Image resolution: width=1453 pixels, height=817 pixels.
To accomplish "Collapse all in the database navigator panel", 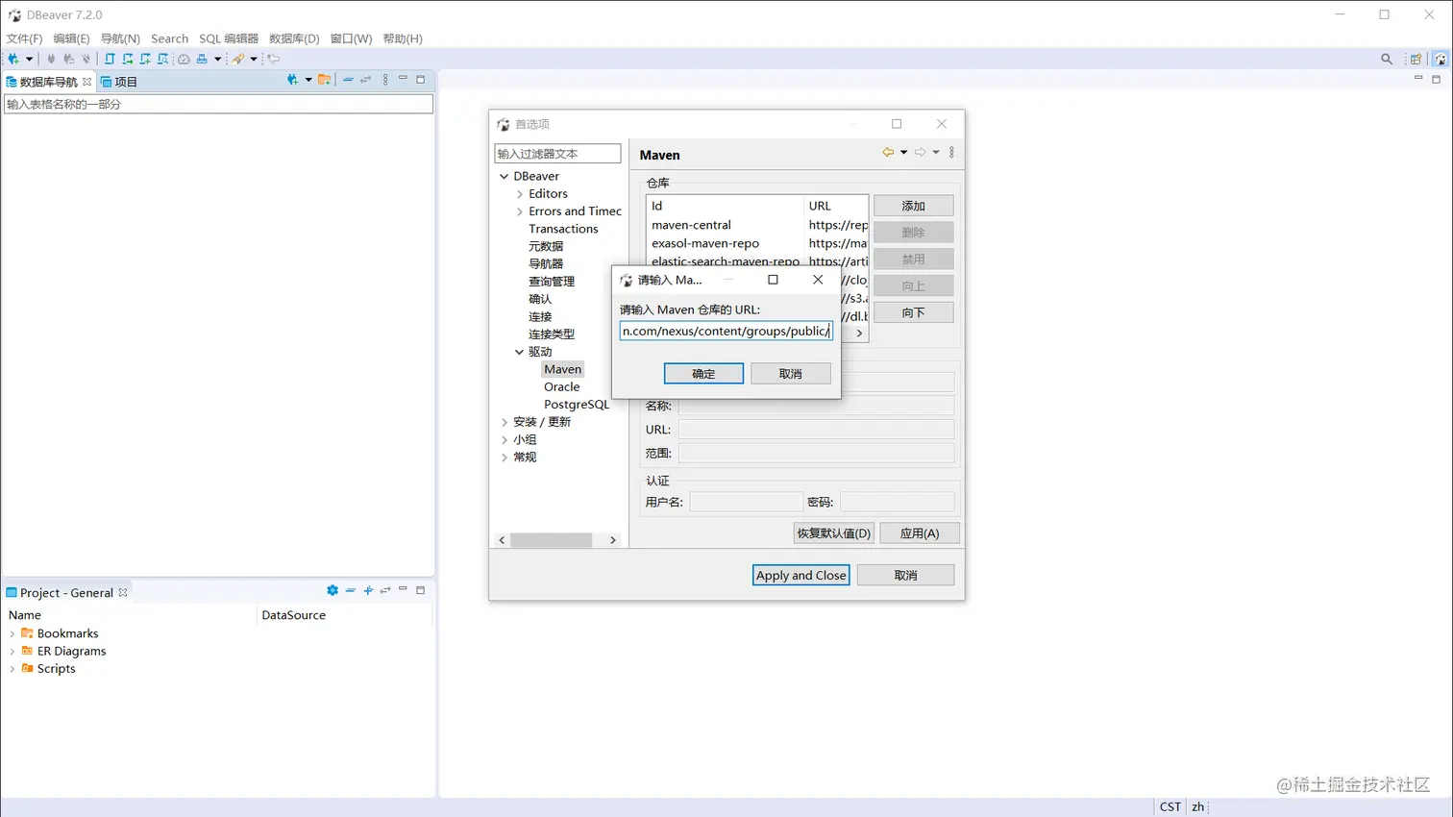I will [348, 80].
